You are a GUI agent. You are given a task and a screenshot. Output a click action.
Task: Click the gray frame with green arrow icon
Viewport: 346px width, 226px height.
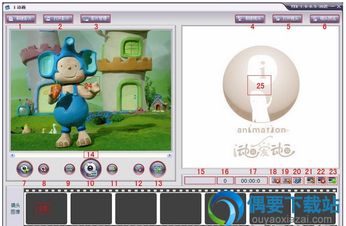112,169
